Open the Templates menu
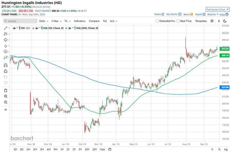This screenshot has height=156, width=232. click(x=201, y=21)
